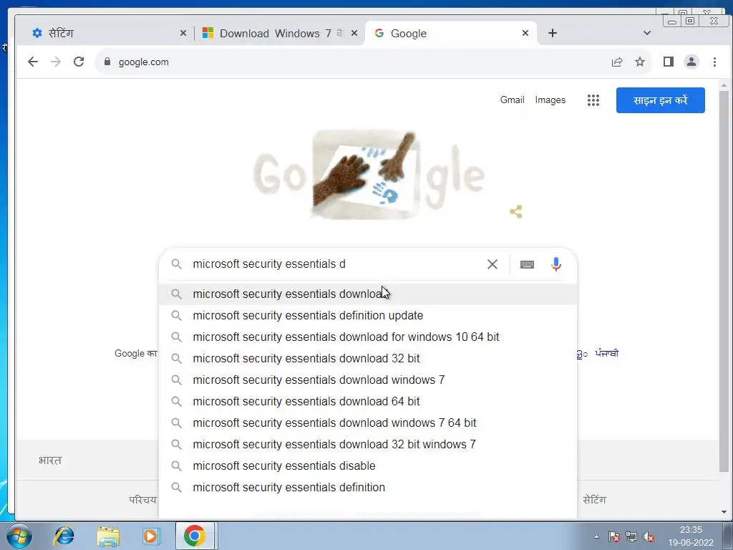This screenshot has height=550, width=733.
Task: Open a new tab with the plus button
Action: coord(552,33)
